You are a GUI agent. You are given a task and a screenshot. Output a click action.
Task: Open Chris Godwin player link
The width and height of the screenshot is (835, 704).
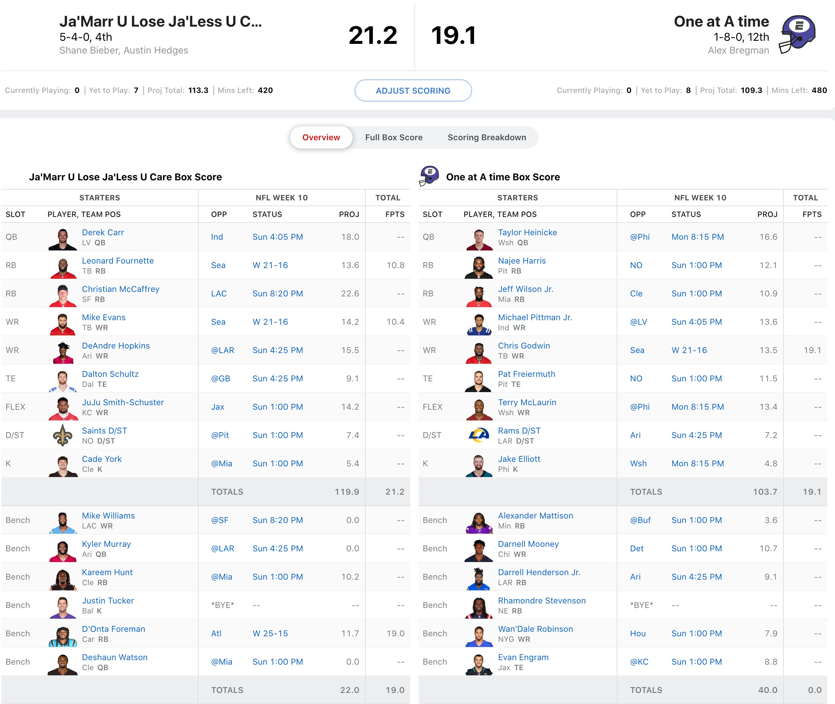point(524,346)
